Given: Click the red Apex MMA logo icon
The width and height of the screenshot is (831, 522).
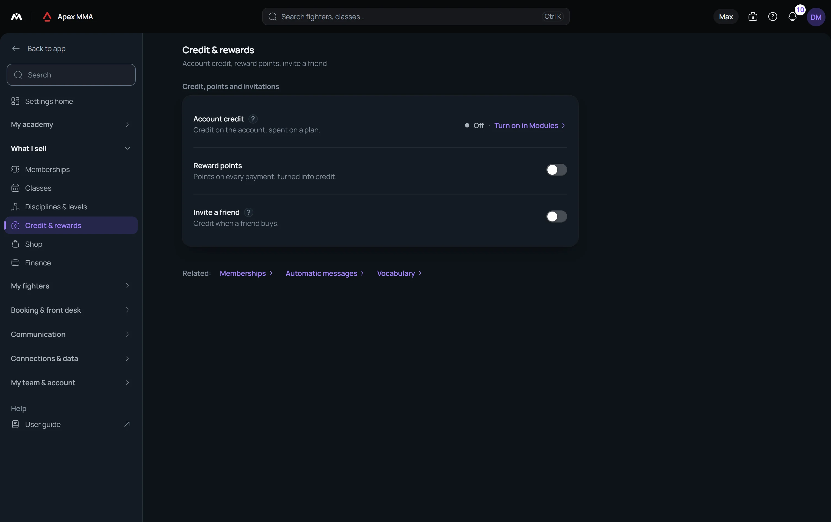Looking at the screenshot, I should [x=47, y=16].
